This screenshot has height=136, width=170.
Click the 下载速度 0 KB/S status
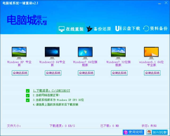(62, 126)
